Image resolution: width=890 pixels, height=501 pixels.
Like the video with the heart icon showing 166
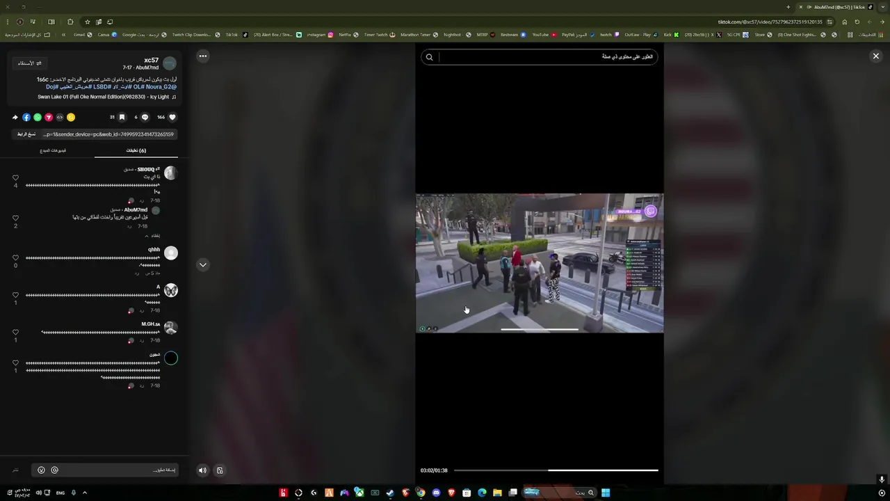[x=172, y=117]
